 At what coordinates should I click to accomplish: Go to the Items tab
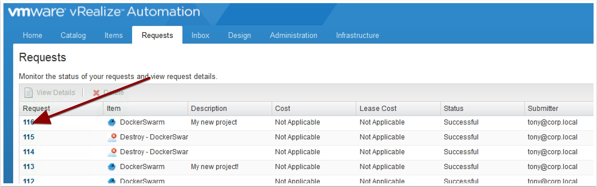(114, 35)
